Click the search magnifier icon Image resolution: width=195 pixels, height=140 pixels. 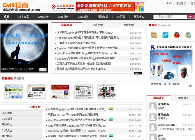click(155, 17)
